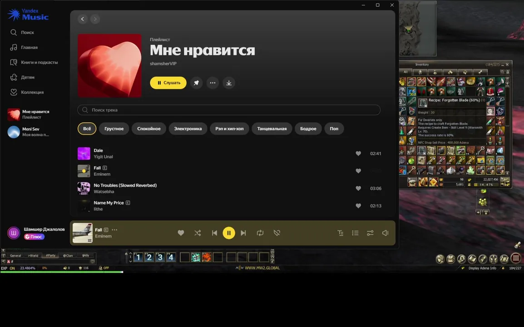The height and width of the screenshot is (327, 524).
Task: Open Коллекция in the sidebar
Action: (27, 92)
